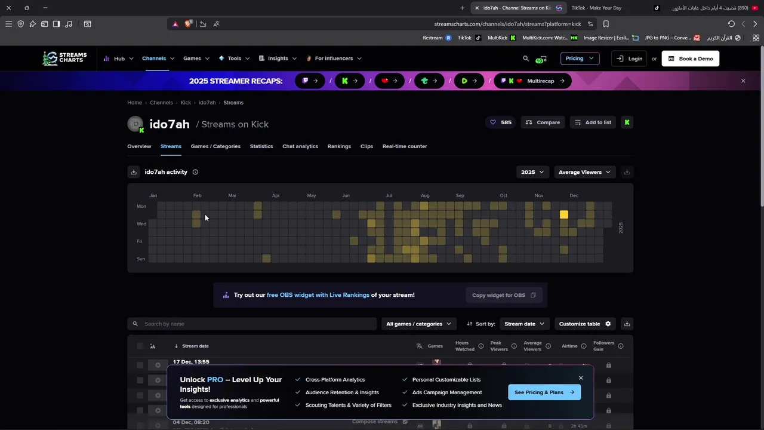Click the info icon beside Peak Viewers

514,346
